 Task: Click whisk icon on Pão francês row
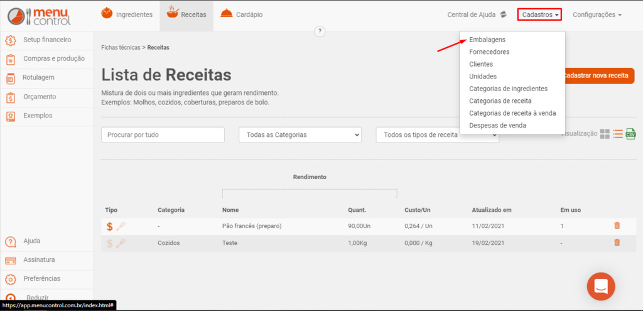coord(121,226)
